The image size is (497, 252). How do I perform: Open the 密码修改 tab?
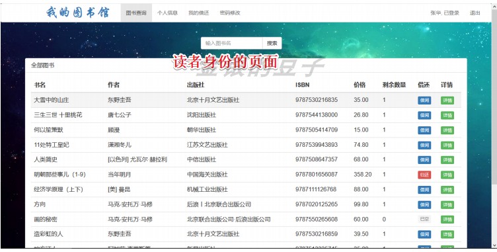pos(230,13)
